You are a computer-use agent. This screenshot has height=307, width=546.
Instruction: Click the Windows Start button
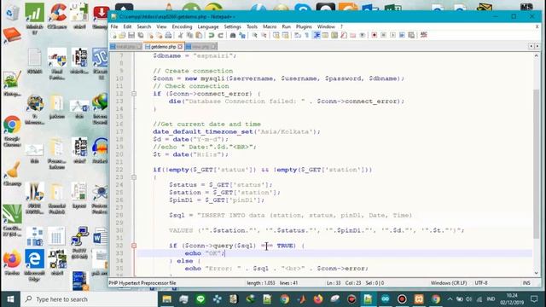pyautogui.click(x=10, y=299)
